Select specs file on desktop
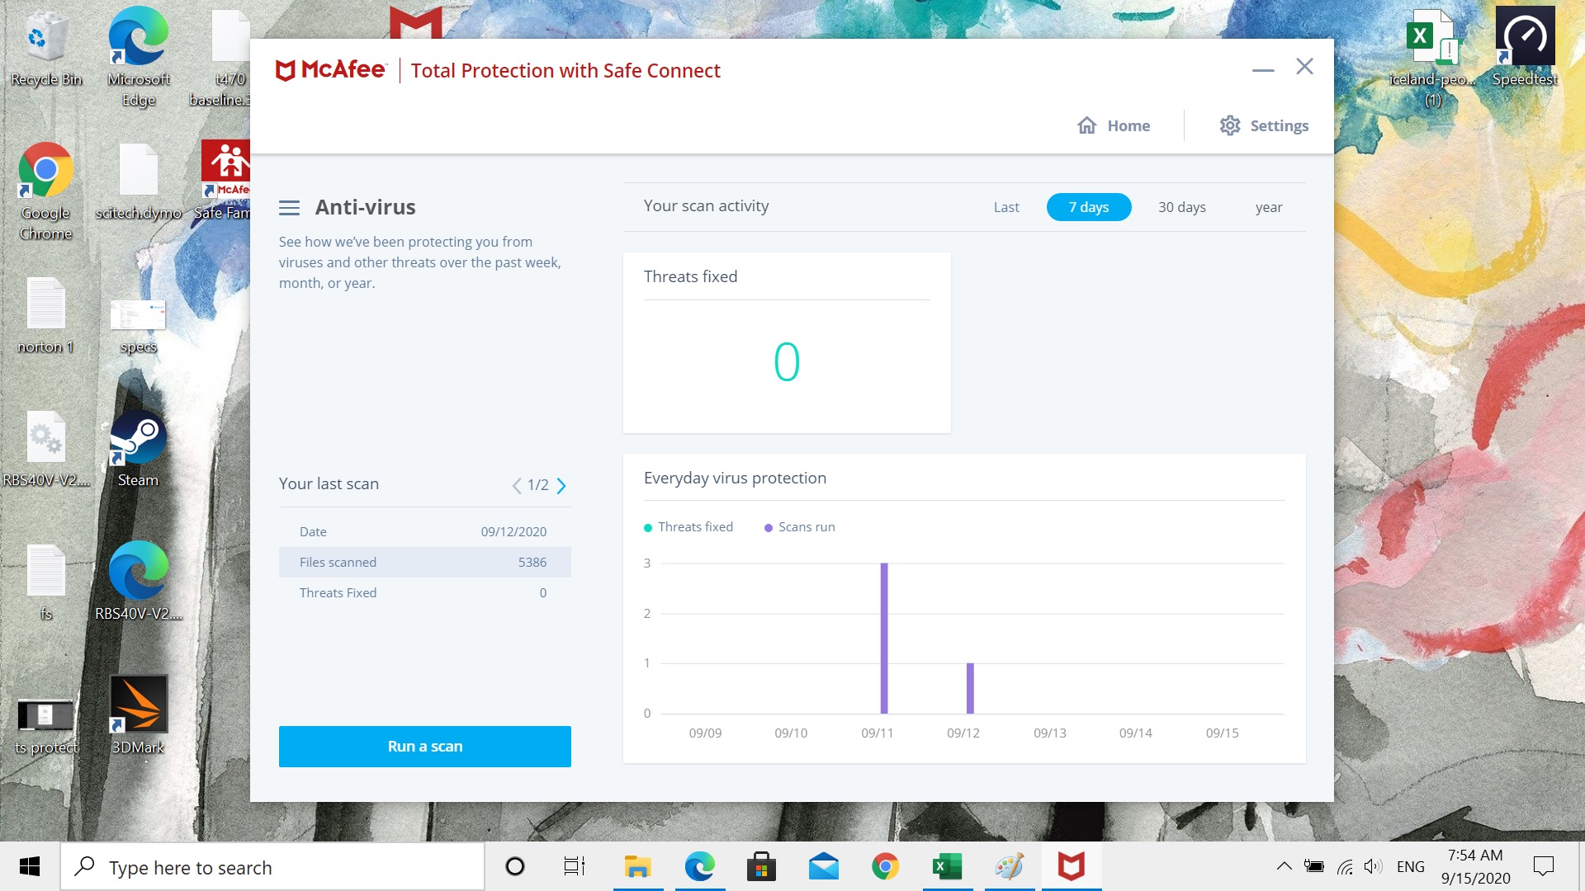The height and width of the screenshot is (891, 1585). [138, 326]
